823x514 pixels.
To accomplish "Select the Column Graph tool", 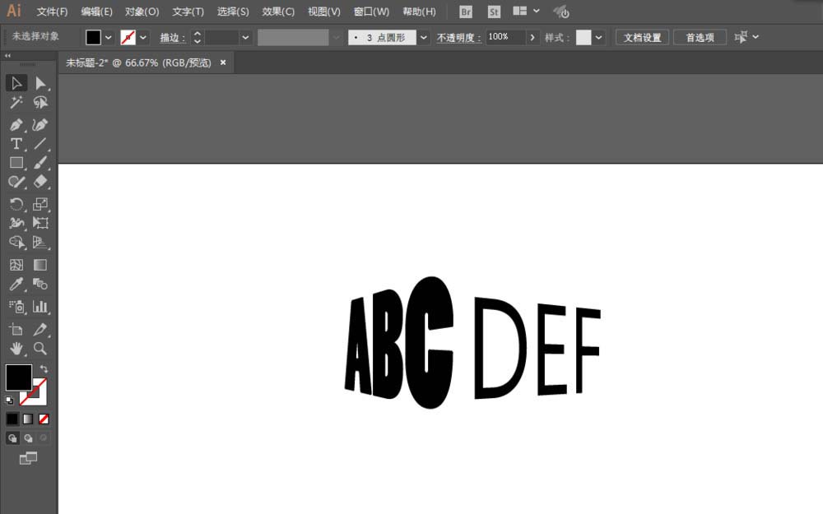I will coord(40,307).
